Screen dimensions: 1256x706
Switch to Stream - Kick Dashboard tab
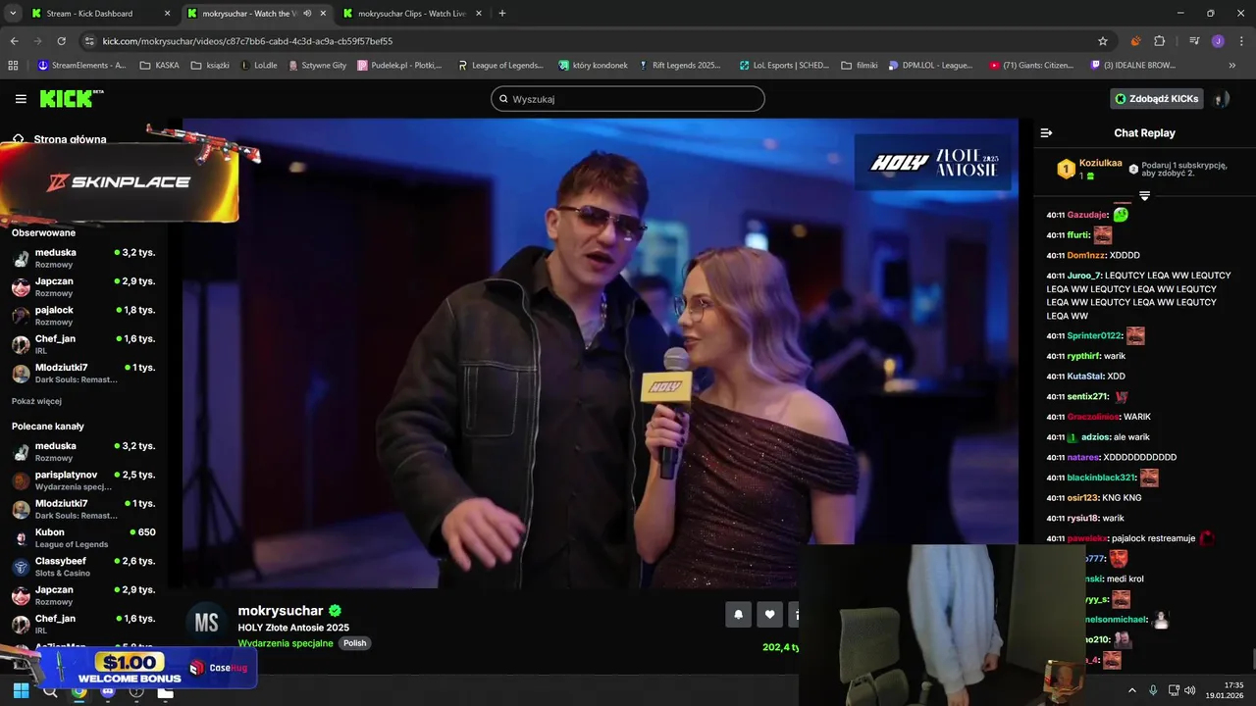point(98,14)
